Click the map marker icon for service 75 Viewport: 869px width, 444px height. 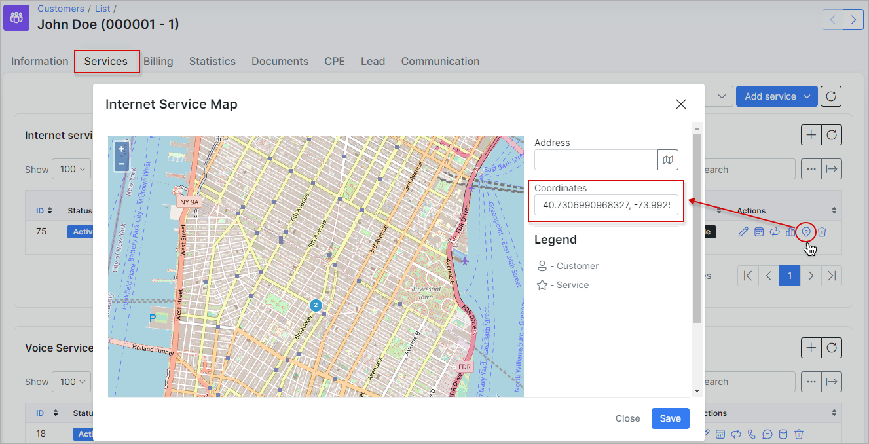[x=806, y=232]
